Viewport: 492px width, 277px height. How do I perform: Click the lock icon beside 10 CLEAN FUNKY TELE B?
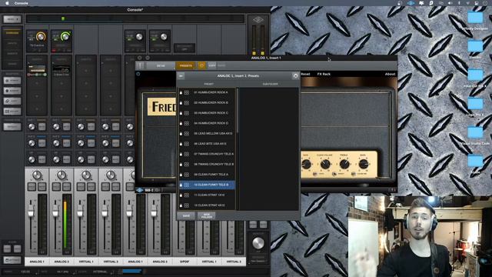click(181, 185)
